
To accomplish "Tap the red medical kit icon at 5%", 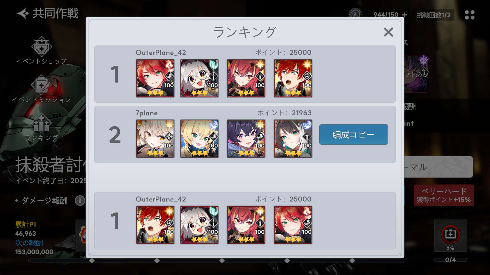I will 450,234.
